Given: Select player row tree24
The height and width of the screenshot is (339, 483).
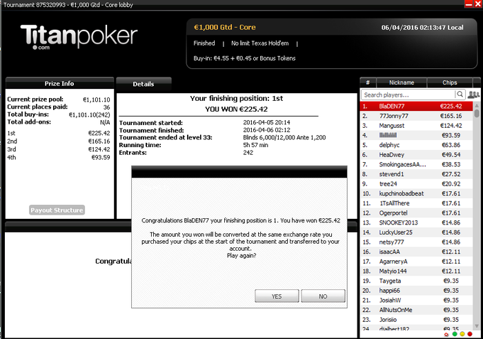Looking at the screenshot, I should 416,184.
